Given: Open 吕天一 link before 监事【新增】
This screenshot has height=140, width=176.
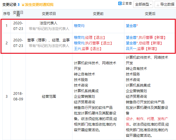Looking at the screenshot, I should [x=131, y=49].
